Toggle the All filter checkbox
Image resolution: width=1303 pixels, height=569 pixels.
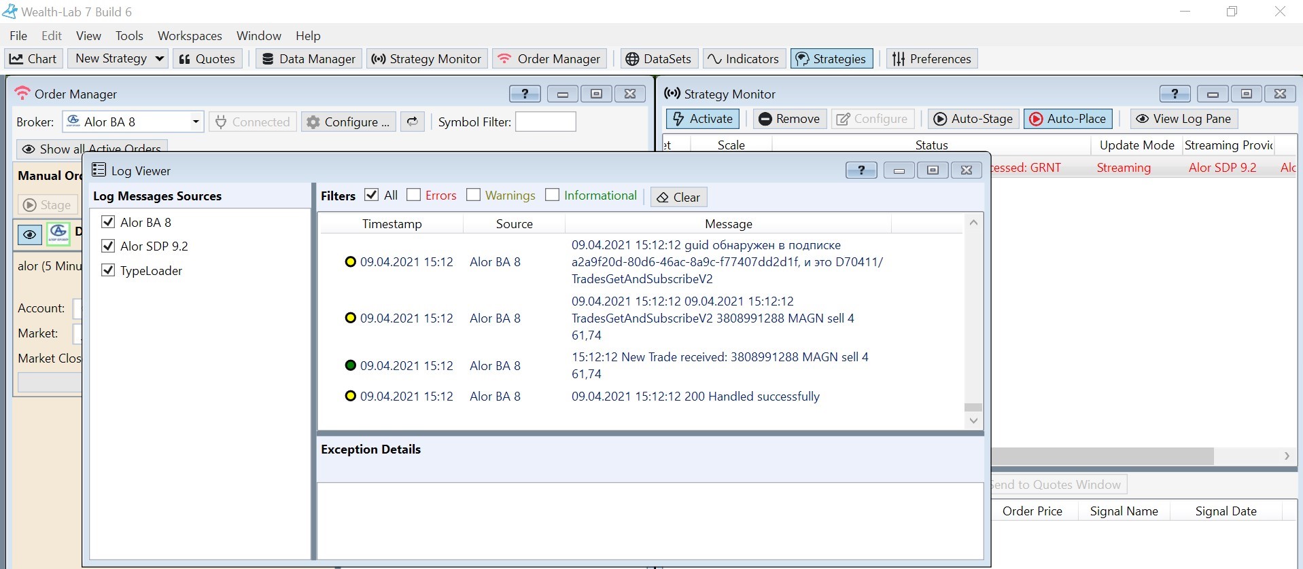pyautogui.click(x=371, y=195)
